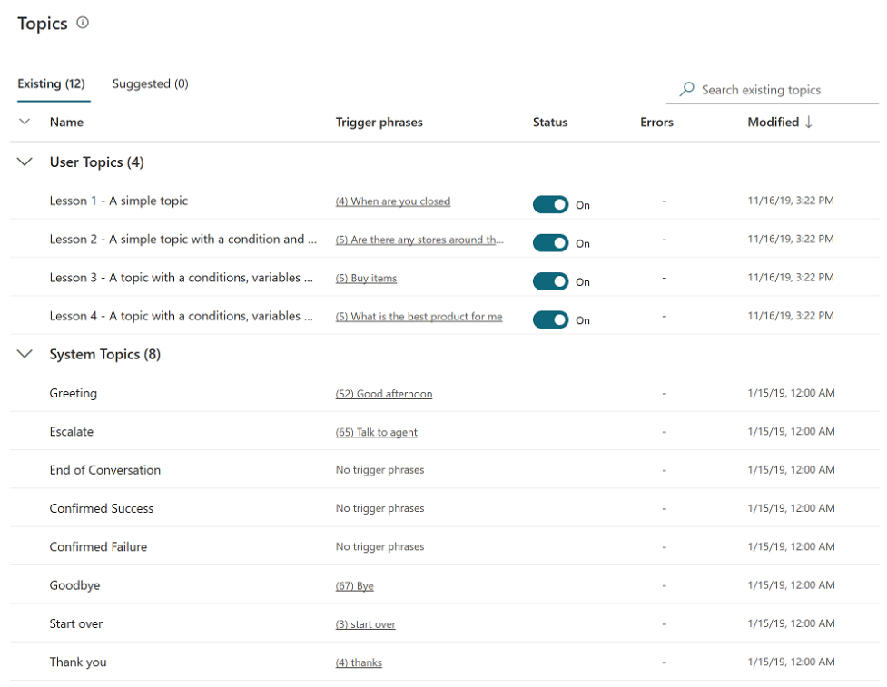Disable the Lesson 2 status switch

pos(550,242)
